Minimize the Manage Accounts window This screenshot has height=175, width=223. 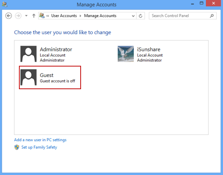tap(193, 3)
